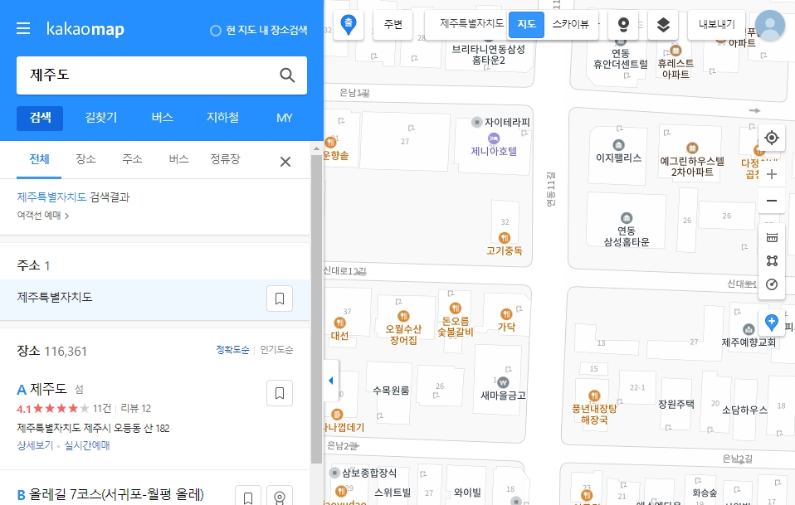Bookmark the 제주도 island result
The image size is (795, 505).
click(x=280, y=393)
